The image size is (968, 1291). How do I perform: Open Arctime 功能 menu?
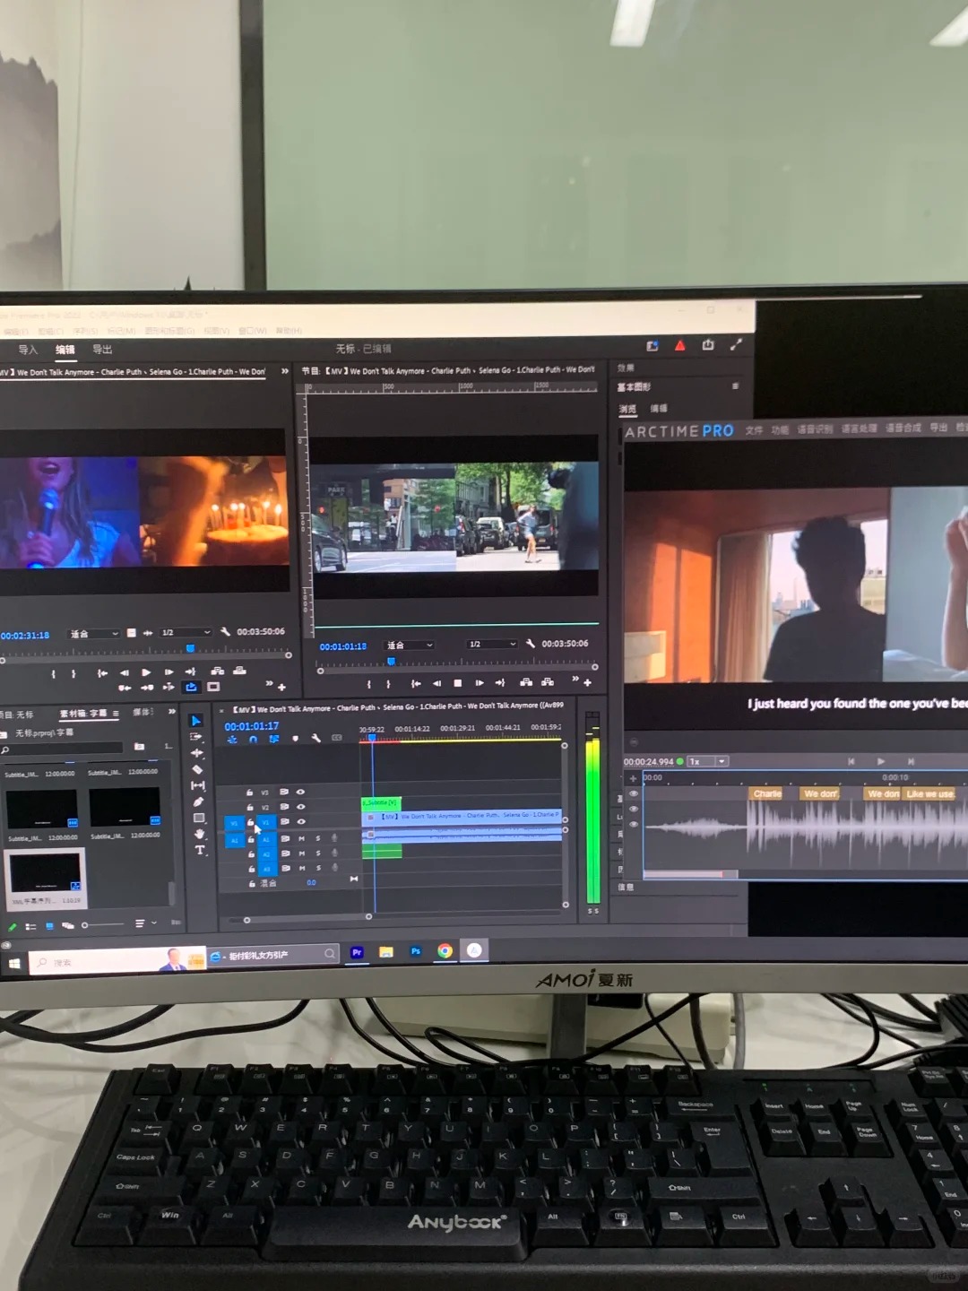coord(780,429)
